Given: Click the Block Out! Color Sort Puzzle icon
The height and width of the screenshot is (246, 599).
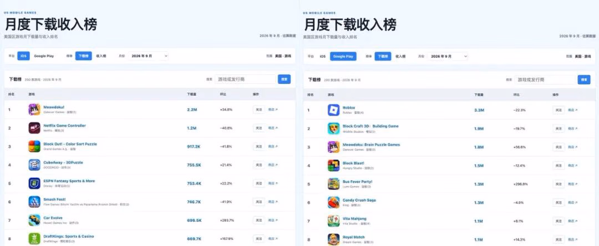Looking at the screenshot, I should pos(34,146).
